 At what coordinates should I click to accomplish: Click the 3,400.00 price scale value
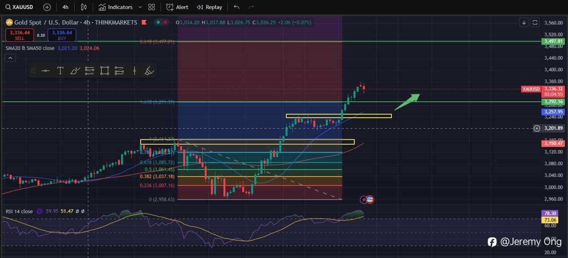pos(553,69)
